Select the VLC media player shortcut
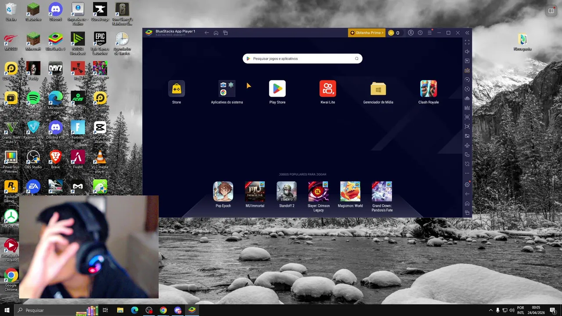This screenshot has height=316, width=562. 100,162
